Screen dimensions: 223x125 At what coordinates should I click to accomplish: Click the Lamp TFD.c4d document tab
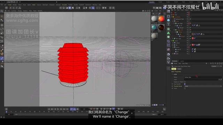11,2
